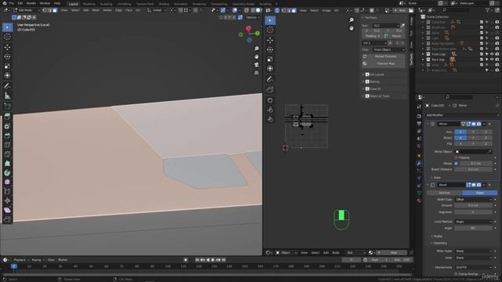Open the Modifier properties wrench tab

(419, 164)
